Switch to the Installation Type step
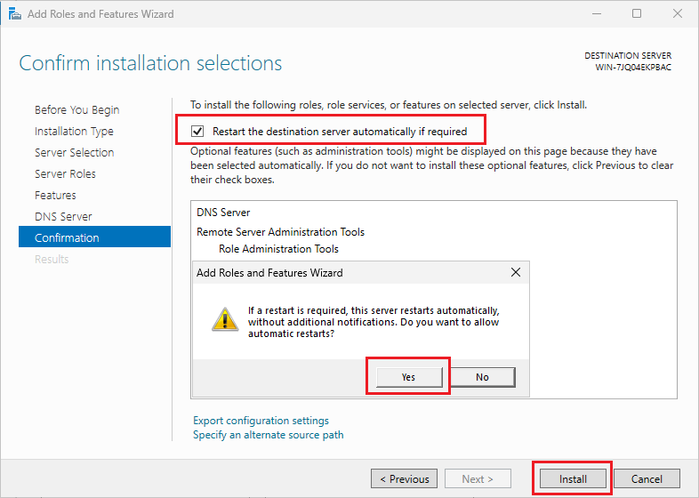 tap(74, 132)
